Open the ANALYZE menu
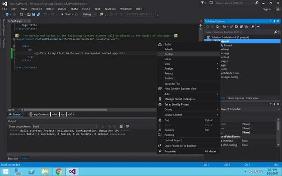The width and height of the screenshot is (282, 176). (x=110, y=9)
